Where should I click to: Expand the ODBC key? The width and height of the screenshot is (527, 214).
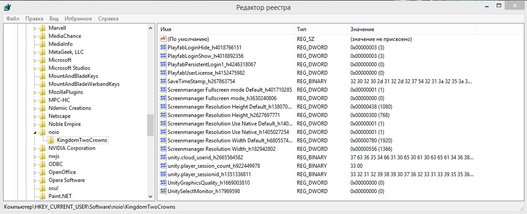tap(35, 164)
